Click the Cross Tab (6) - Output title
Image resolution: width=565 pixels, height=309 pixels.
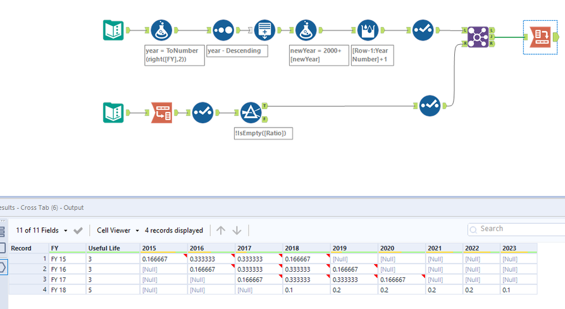[x=52, y=207]
